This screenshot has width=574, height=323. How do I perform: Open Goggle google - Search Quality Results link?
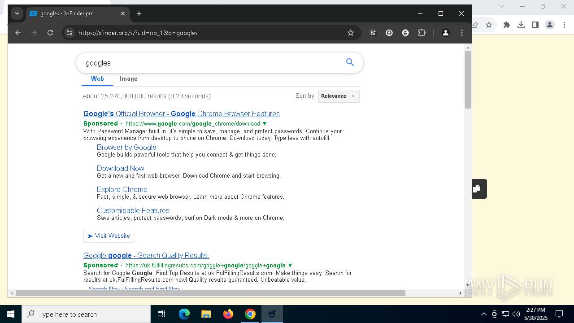(146, 255)
